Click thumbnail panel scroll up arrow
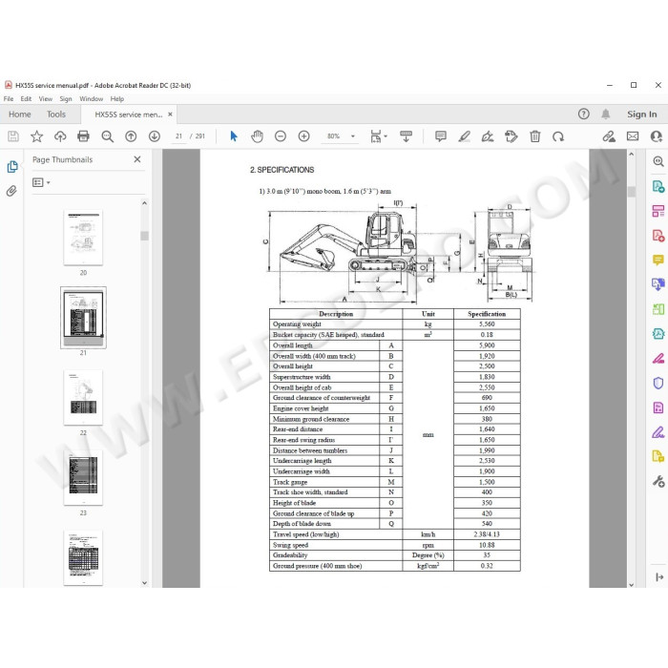This screenshot has width=668, height=668. 144,203
